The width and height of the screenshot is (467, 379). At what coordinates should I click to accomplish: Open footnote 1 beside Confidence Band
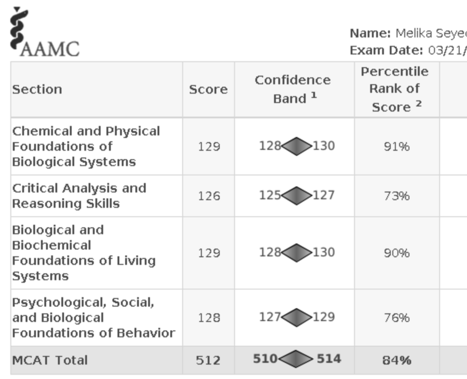(x=314, y=95)
